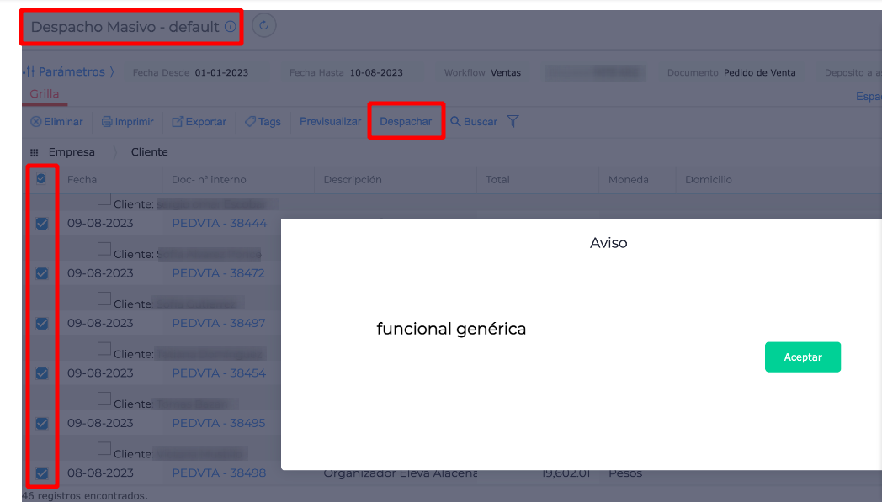Click the grouping grid icon beside Empresa

tap(35, 152)
